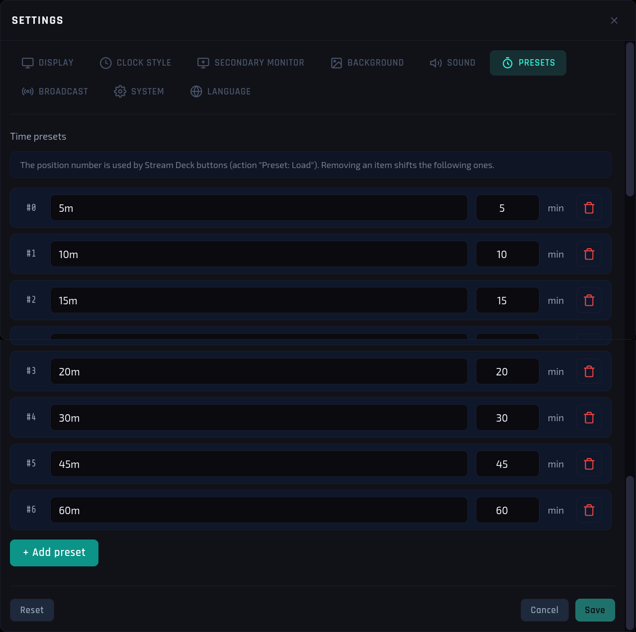Open the Sound tab
Image resolution: width=636 pixels, height=632 pixels.
453,63
